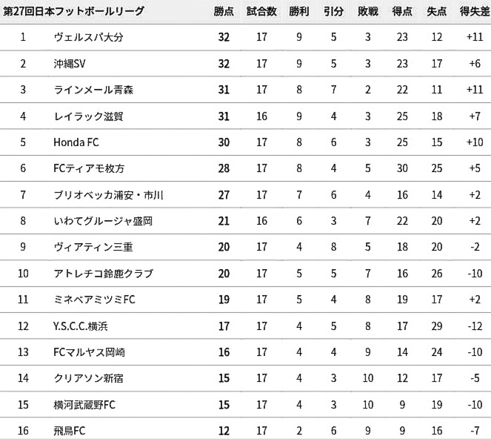491x439 pixels.
Task: Select ブリオベッカ浦安・市川 in the standings
Action: coord(109,195)
